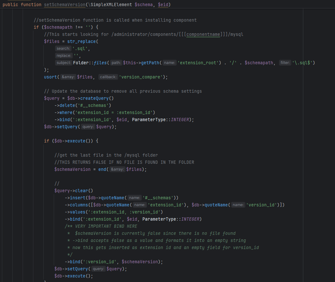The height and width of the screenshot is (282, 335).
Task: Click the values method call
Action: click(78, 212)
